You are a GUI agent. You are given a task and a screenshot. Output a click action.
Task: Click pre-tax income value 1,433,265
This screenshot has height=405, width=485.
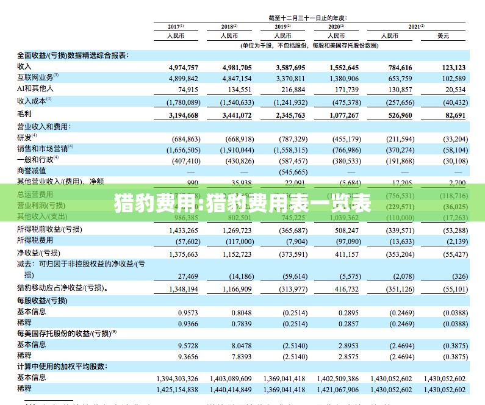point(184,231)
